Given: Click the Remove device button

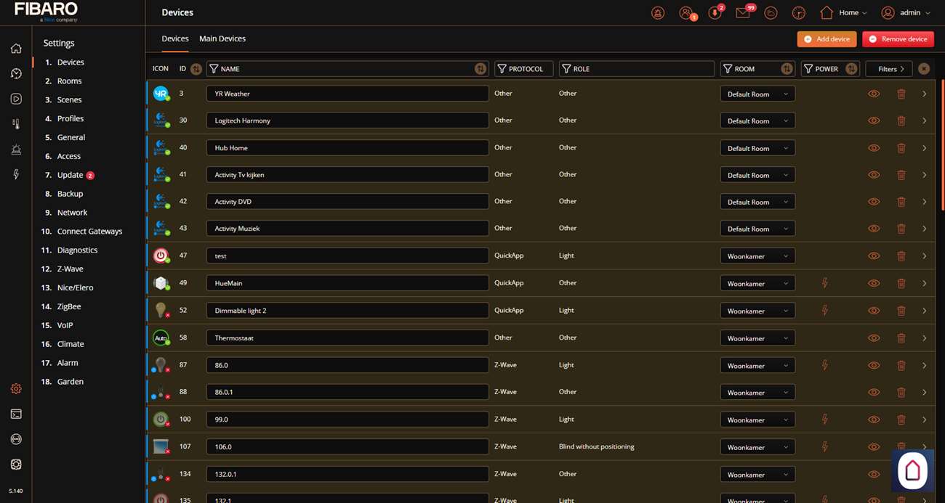Looking at the screenshot, I should (898, 39).
